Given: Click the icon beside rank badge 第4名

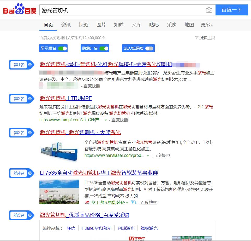Looking at the screenshot, I should 30,173.
